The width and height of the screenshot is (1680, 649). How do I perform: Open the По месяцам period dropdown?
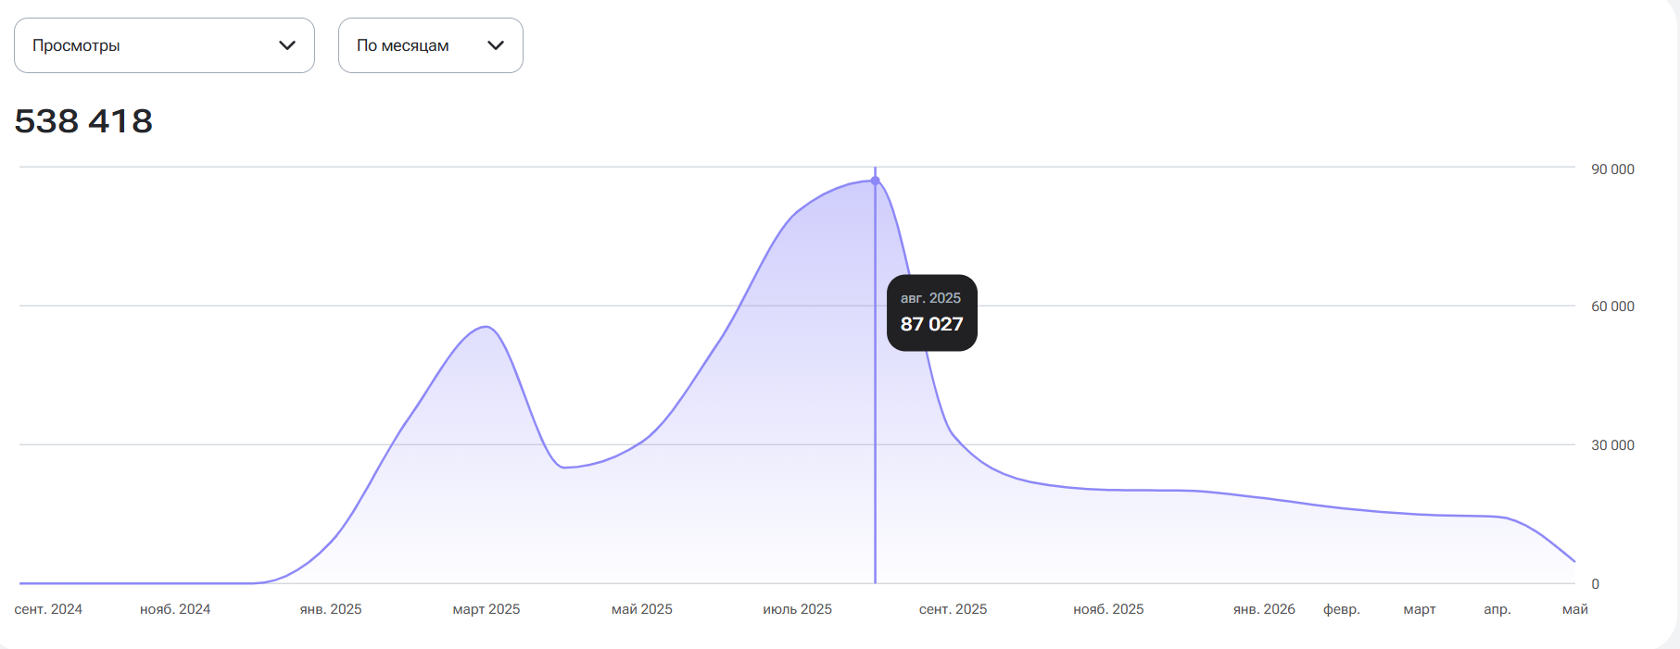pos(431,45)
